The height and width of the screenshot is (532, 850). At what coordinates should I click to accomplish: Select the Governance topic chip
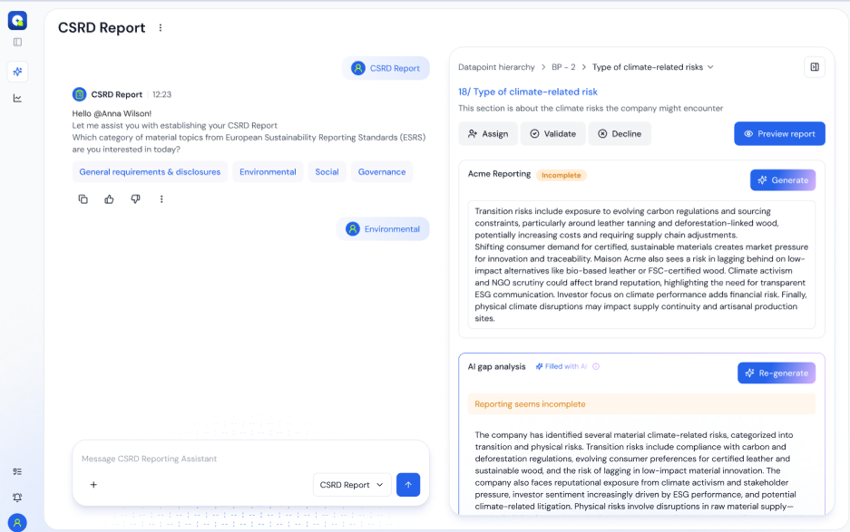[x=381, y=172]
